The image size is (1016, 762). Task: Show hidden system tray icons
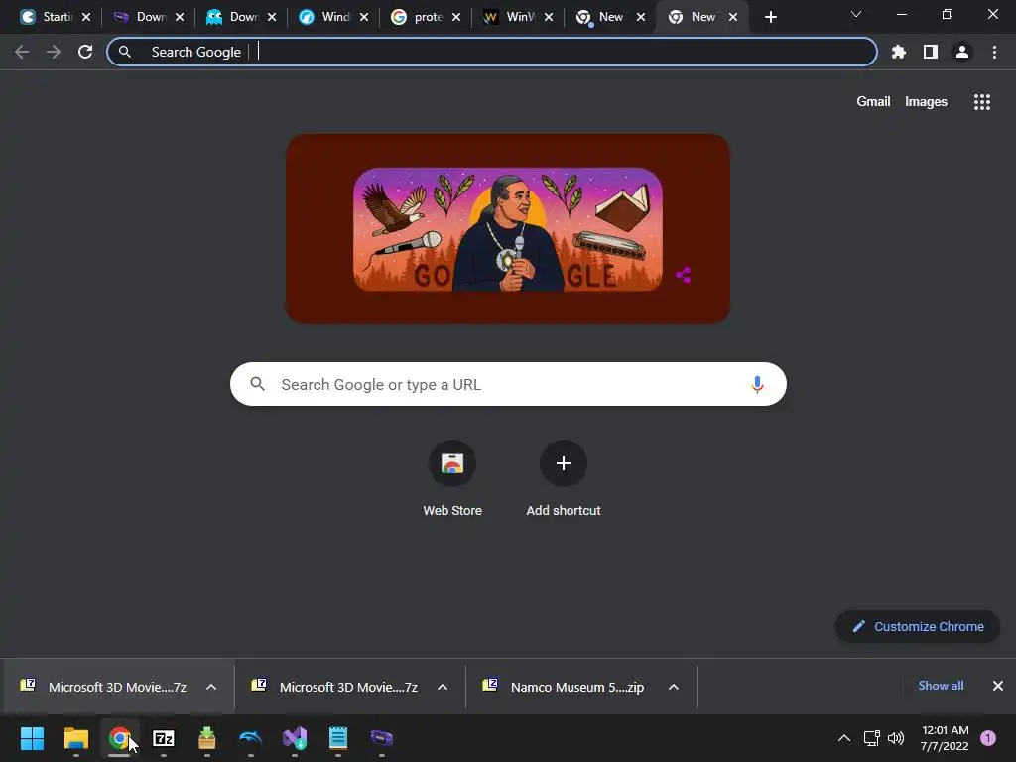coord(843,738)
